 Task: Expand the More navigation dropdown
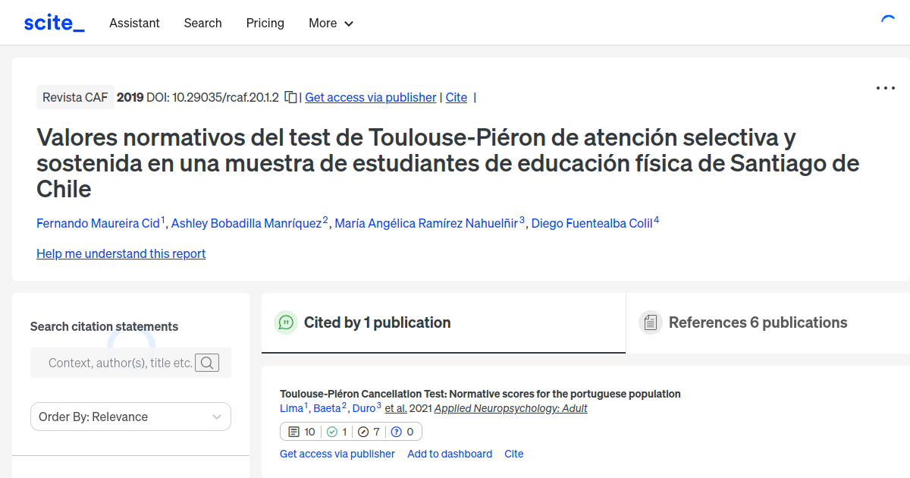[331, 23]
